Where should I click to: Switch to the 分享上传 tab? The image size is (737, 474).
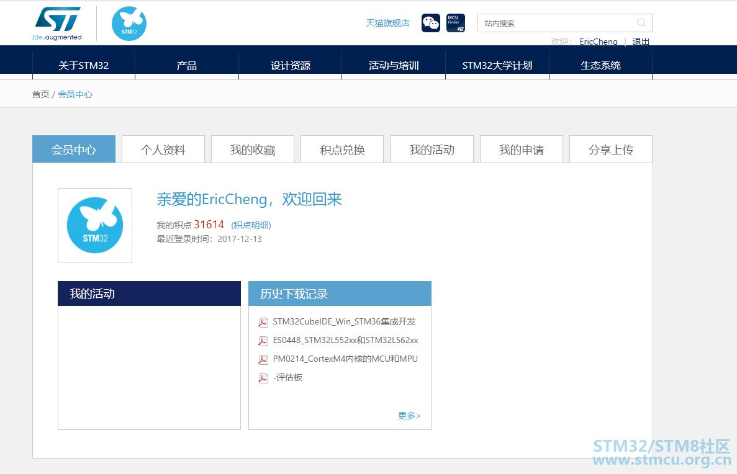(x=611, y=150)
